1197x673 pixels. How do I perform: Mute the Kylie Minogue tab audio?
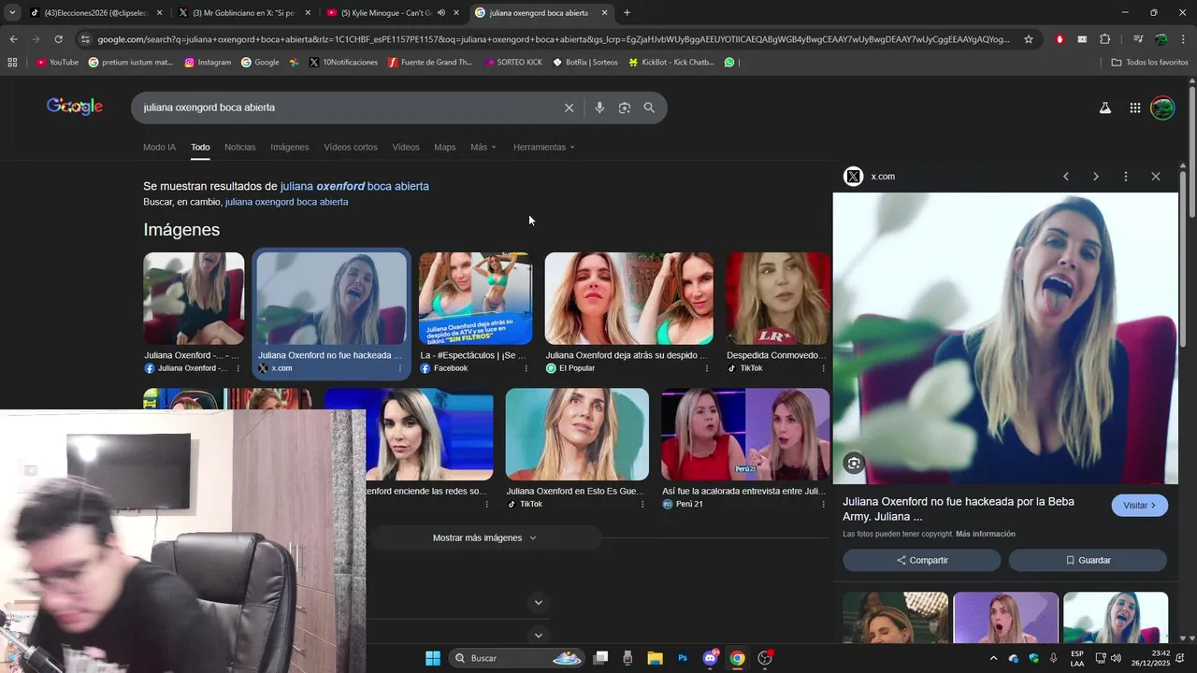pos(440,13)
